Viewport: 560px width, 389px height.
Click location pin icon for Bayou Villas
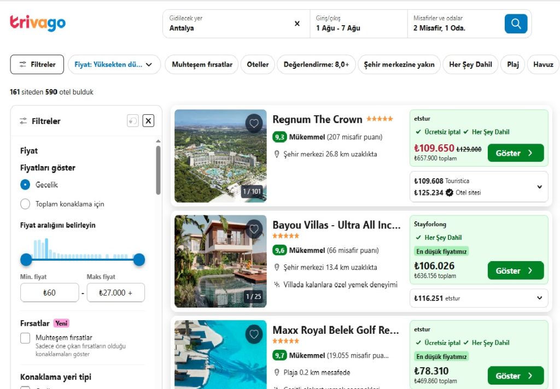point(276,267)
